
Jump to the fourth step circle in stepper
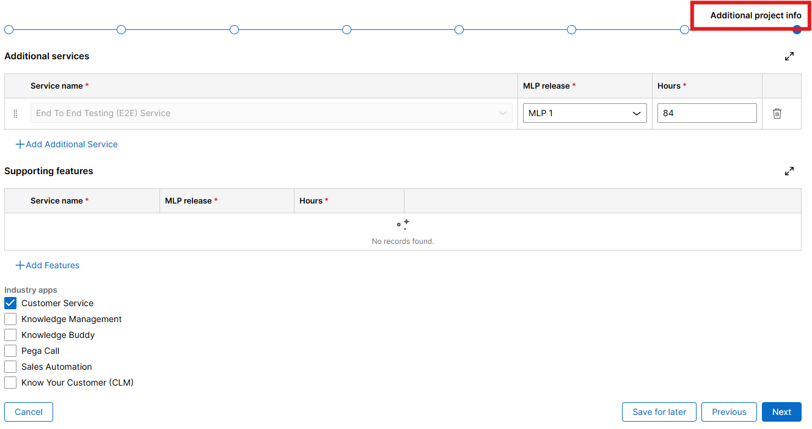(x=346, y=30)
